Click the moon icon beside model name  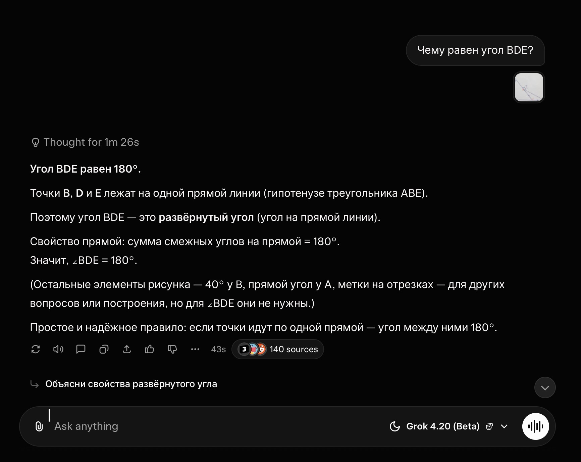395,426
